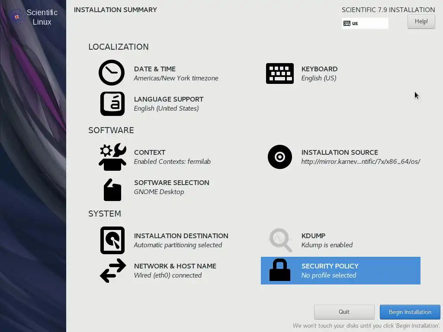443x332 pixels.
Task: Open the INSTALLATION SOURCE heading
Action: point(340,153)
